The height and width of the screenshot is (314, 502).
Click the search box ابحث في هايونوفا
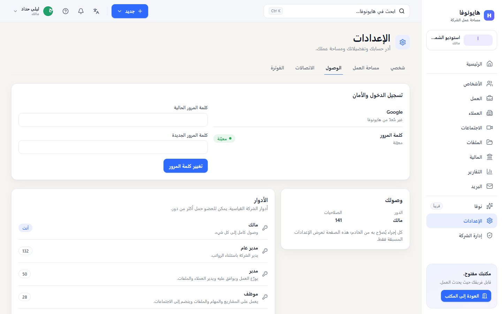[x=337, y=11]
